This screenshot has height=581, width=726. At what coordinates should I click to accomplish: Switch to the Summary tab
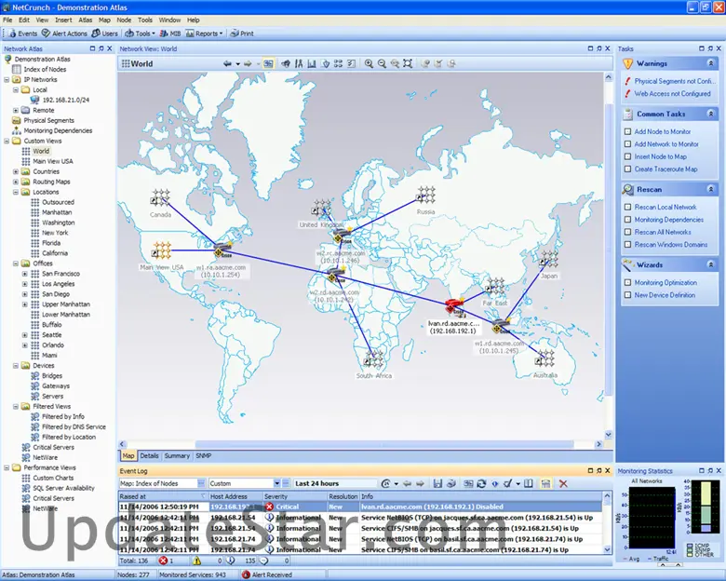[177, 456]
